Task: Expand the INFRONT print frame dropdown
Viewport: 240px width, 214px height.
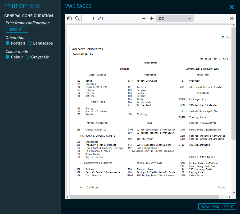Action: pyautogui.click(x=17, y=30)
